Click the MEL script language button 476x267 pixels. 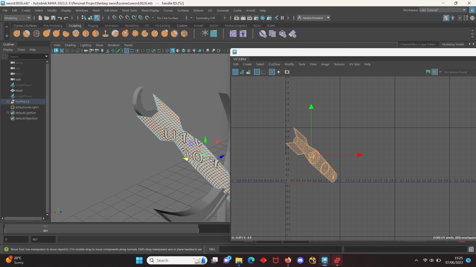tap(212, 249)
